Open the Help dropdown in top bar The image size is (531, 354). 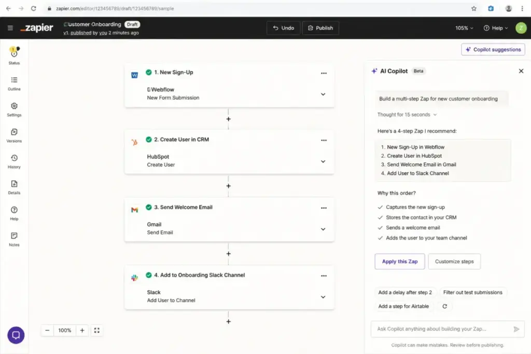point(496,28)
